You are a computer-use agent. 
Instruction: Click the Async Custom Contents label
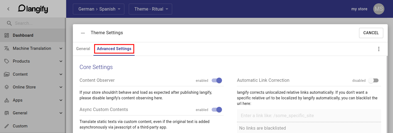click(104, 110)
